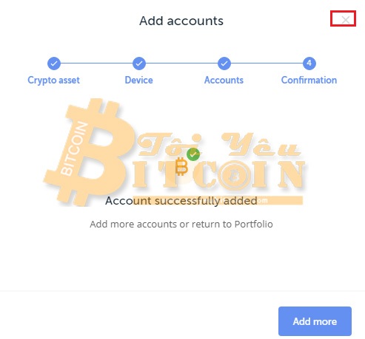This screenshot has height=339, width=365.
Task: Click the Add more accounts or return to Portfolio text
Action: click(x=181, y=225)
